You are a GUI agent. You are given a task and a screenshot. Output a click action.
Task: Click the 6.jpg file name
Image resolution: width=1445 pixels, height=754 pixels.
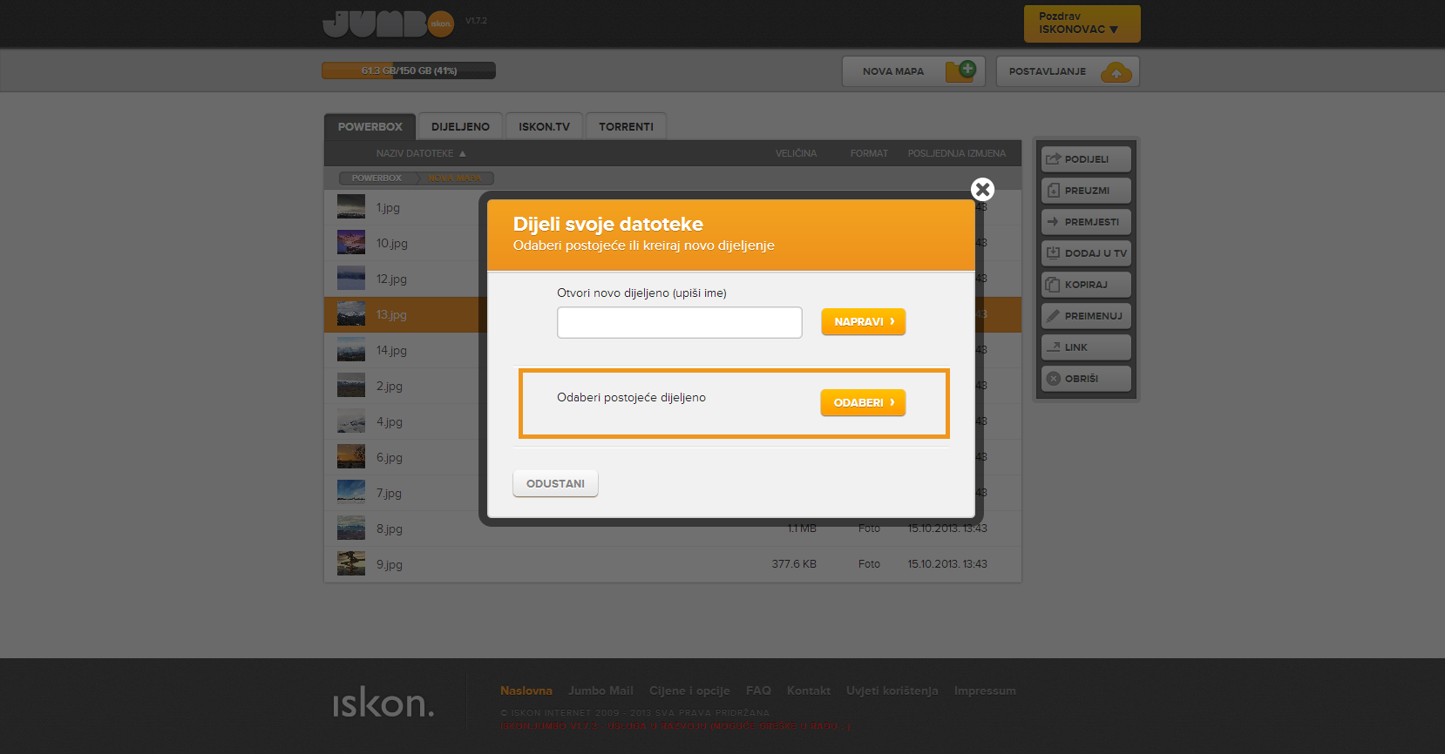coord(390,457)
